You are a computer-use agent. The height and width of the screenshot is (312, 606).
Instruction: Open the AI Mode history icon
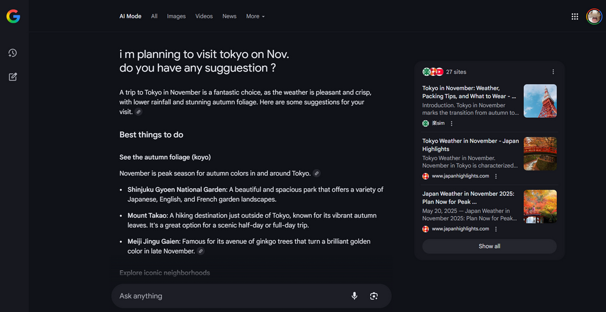coord(13,53)
